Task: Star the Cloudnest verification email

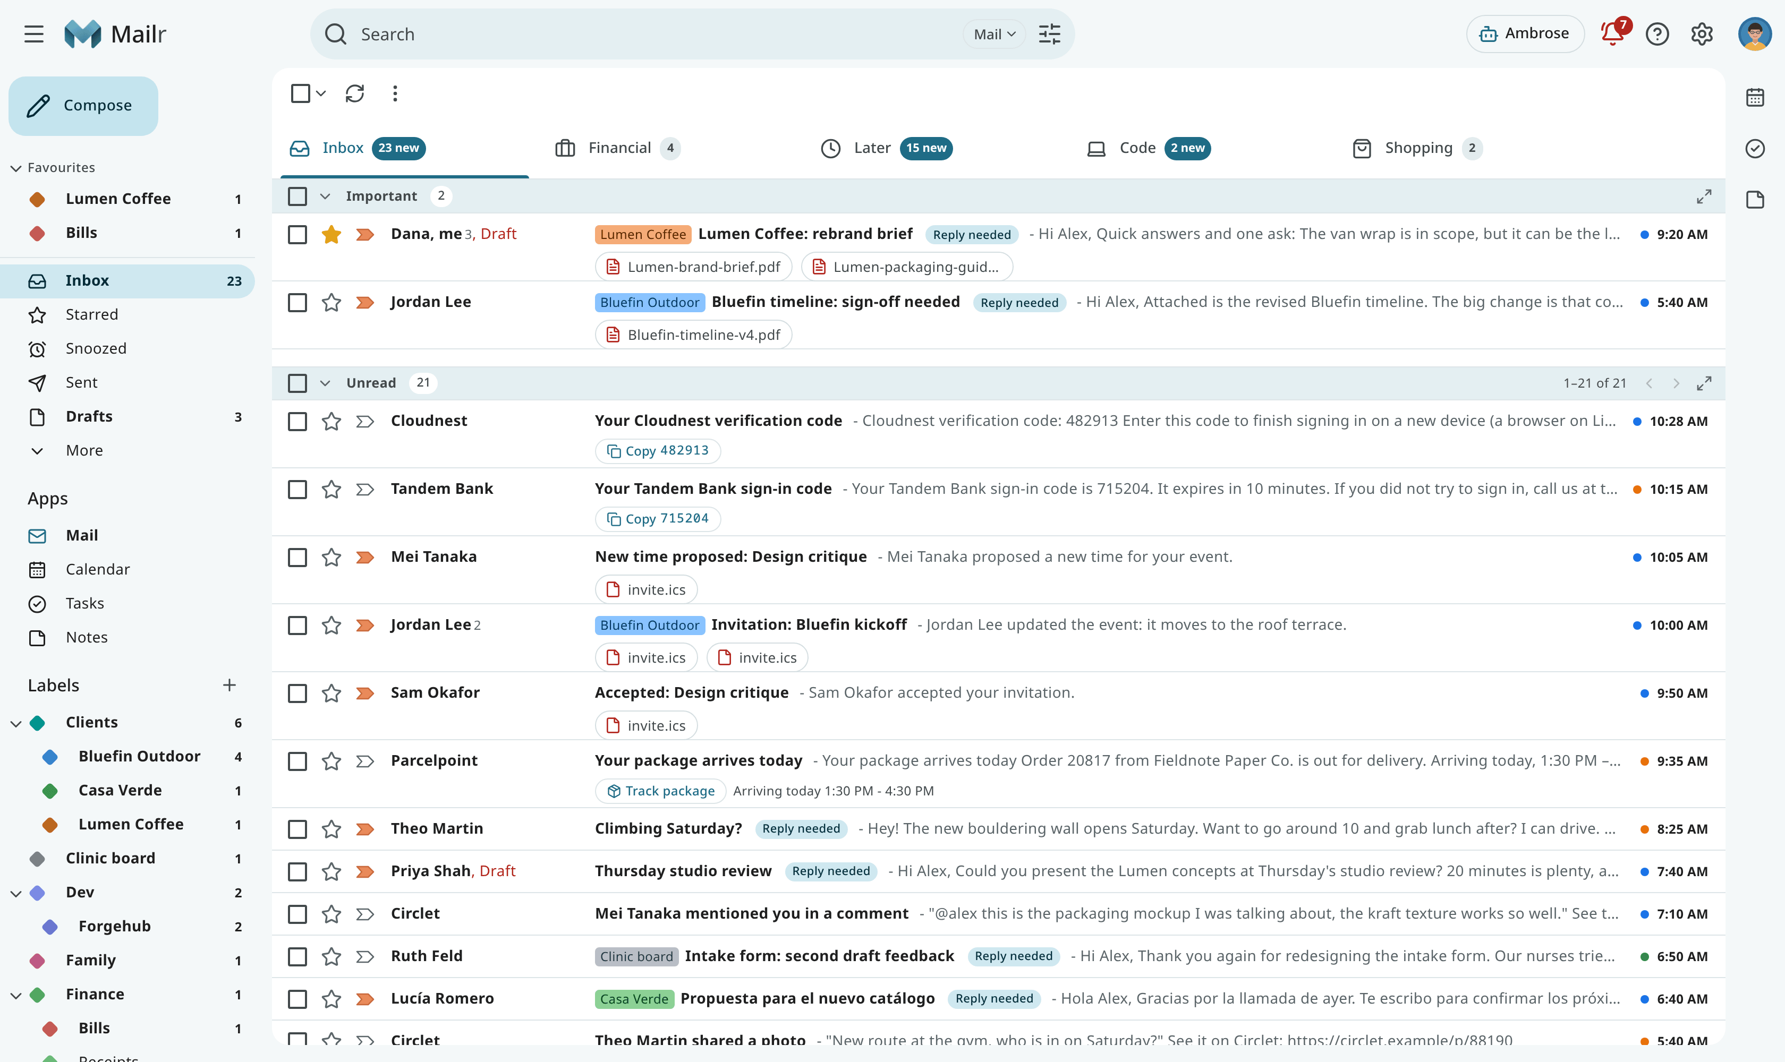Action: pos(331,421)
